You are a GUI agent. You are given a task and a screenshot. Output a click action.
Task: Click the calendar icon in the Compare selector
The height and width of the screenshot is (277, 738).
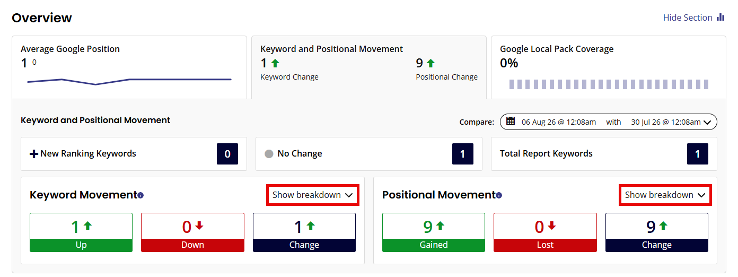click(511, 122)
